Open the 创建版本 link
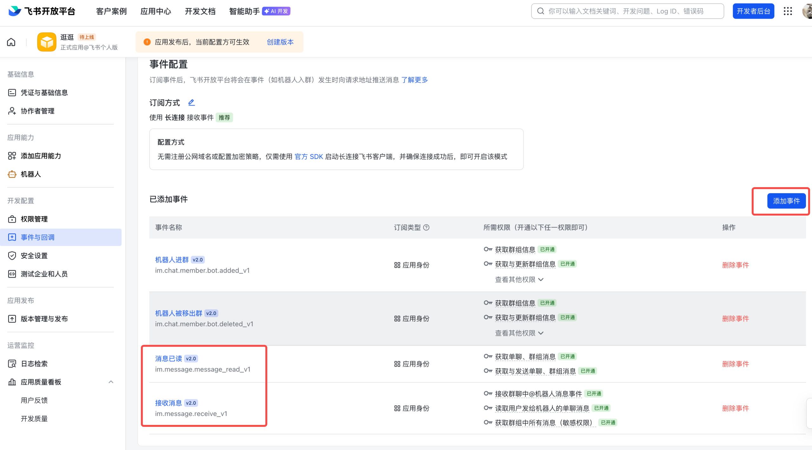Screen dimensions: 812x450 [280, 42]
